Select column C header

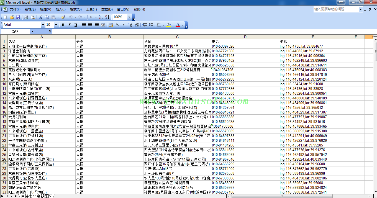(x=177, y=37)
